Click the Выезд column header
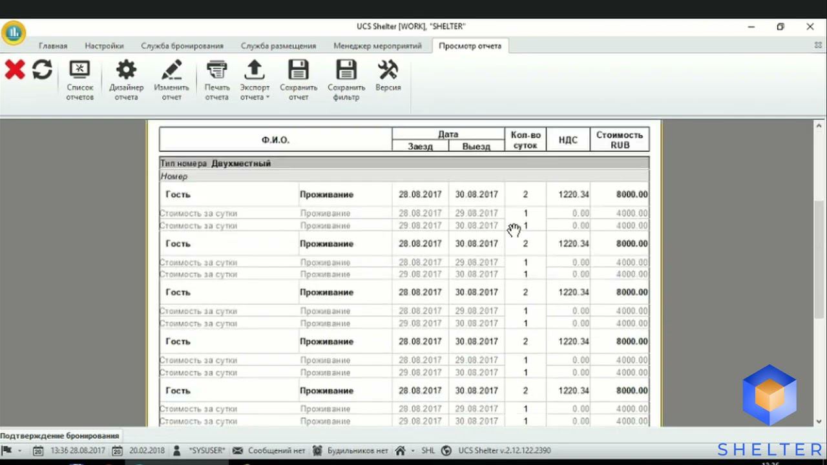This screenshot has height=465, width=827. pyautogui.click(x=476, y=147)
